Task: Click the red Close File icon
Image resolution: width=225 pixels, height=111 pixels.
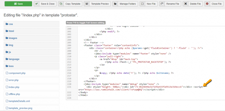Action: click(207, 4)
